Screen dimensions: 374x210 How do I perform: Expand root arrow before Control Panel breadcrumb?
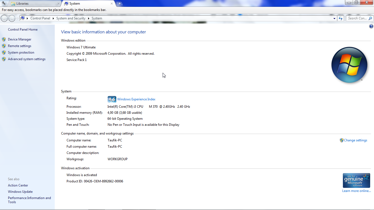point(27,18)
